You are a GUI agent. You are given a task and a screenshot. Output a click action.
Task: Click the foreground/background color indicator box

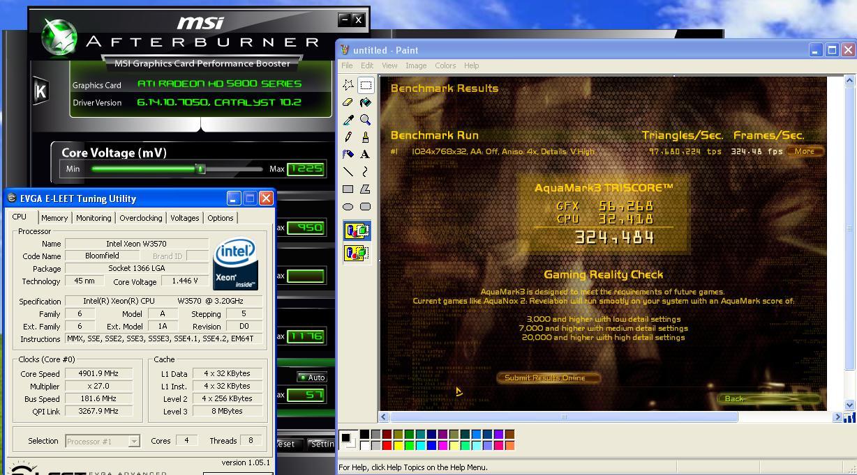tap(348, 440)
